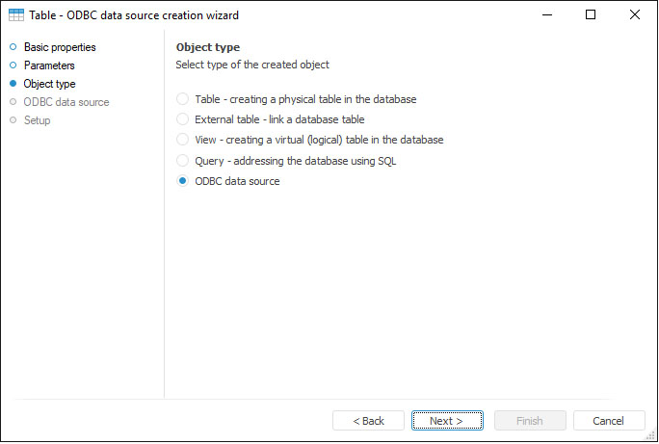Minimize the wizard window
Viewport: 659px width, 444px height.
[546, 15]
